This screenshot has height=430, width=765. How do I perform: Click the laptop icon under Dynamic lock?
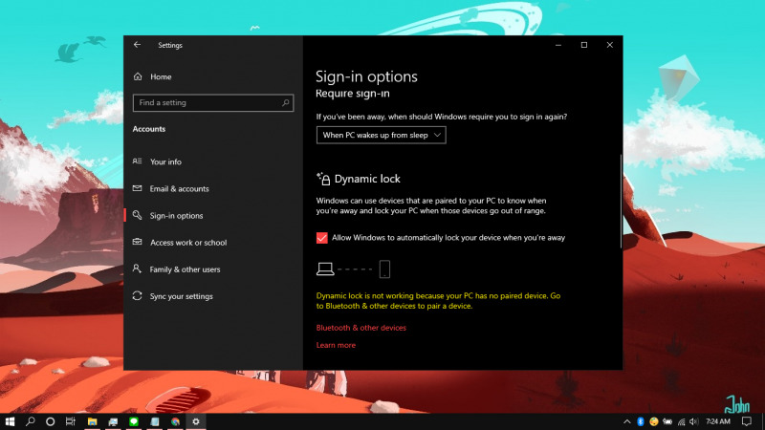[x=325, y=269]
